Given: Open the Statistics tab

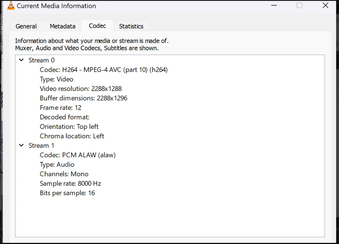Looking at the screenshot, I should 131,26.
